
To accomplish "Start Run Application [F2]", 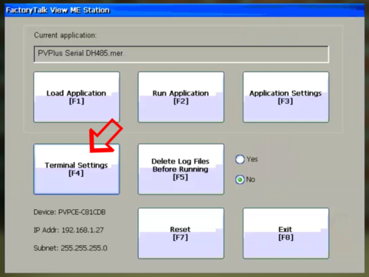I will [181, 97].
